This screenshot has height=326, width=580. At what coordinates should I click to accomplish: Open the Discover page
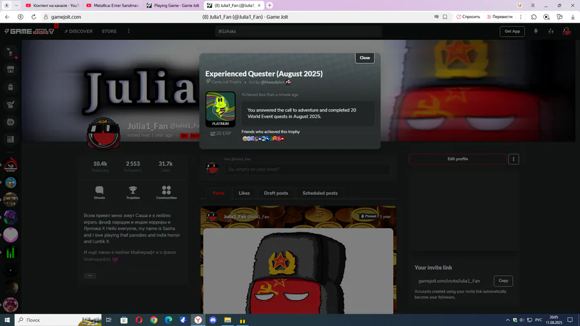79,32
